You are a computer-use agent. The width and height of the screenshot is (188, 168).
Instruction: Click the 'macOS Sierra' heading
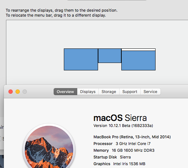120,118
